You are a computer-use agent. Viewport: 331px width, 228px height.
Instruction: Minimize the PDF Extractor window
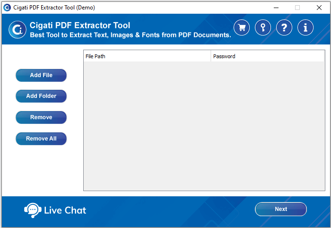276,8
